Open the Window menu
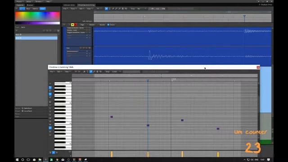The height and width of the screenshot is (162, 288). 39,1
